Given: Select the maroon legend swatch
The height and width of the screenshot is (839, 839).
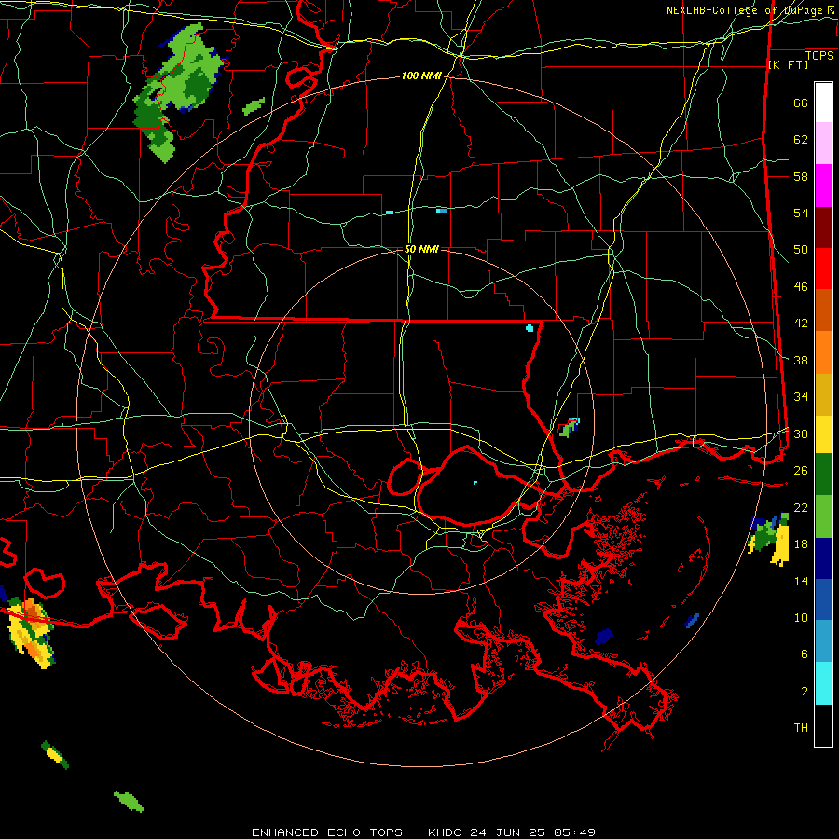Looking at the screenshot, I should point(823,228).
